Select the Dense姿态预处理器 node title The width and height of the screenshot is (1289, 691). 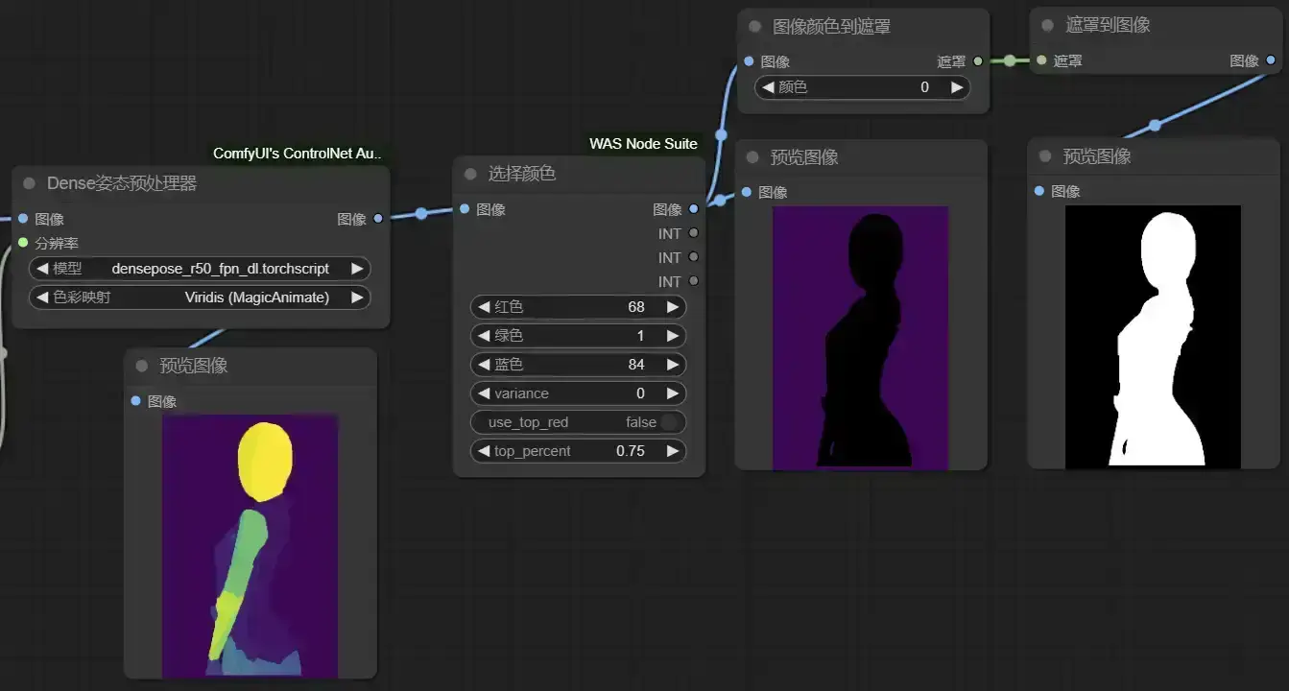[122, 183]
